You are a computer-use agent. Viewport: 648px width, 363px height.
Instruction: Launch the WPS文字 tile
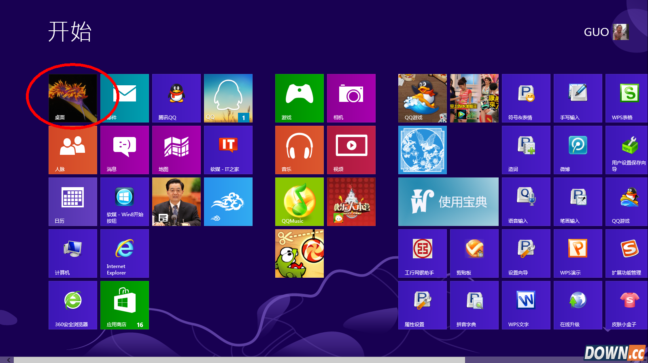[x=526, y=305]
